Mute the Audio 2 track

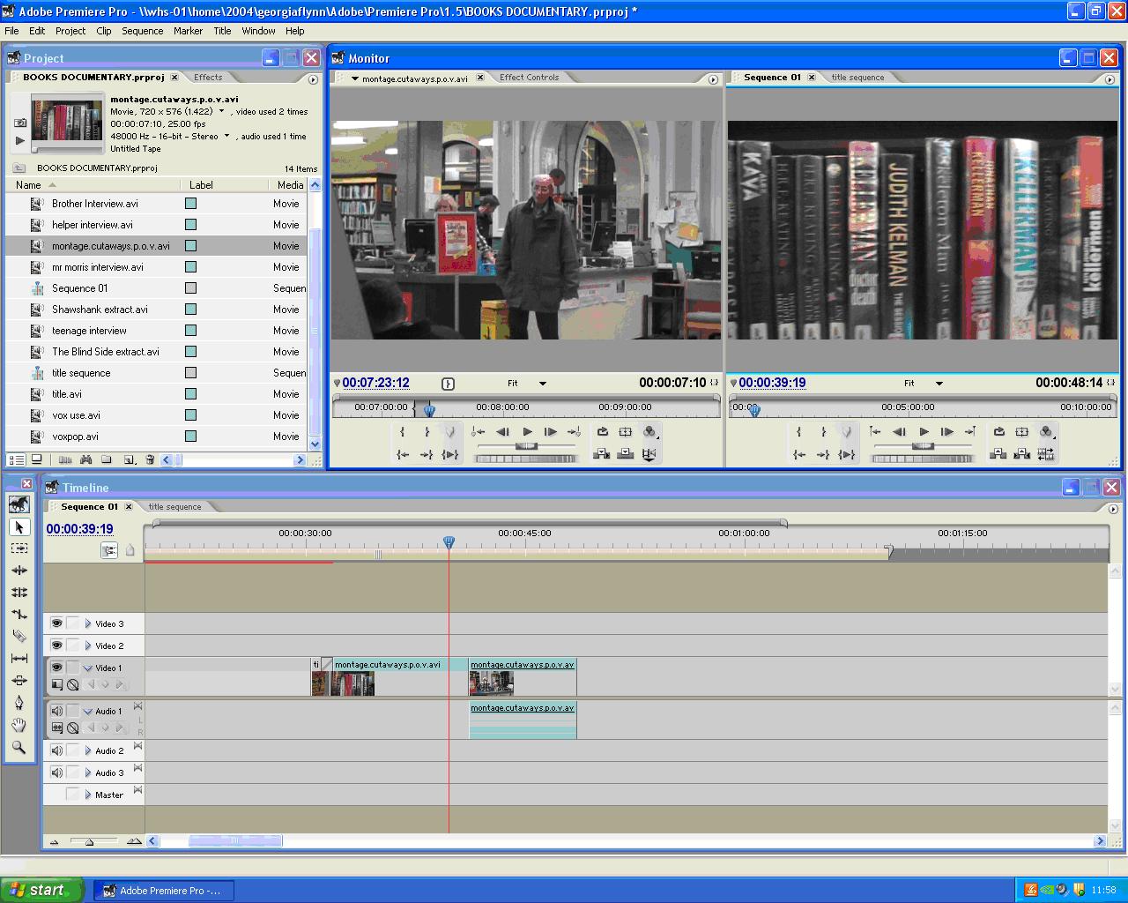56,750
